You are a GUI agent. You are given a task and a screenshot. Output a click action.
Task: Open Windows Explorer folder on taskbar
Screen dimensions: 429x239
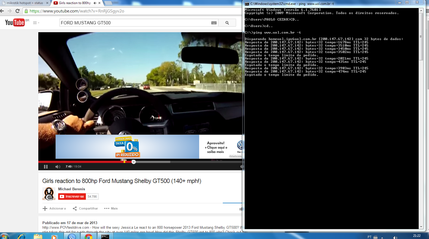(x=38, y=236)
